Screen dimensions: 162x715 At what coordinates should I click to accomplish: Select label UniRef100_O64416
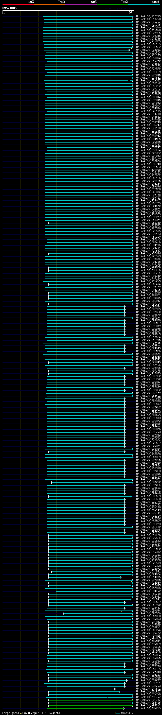tap(148, 703)
